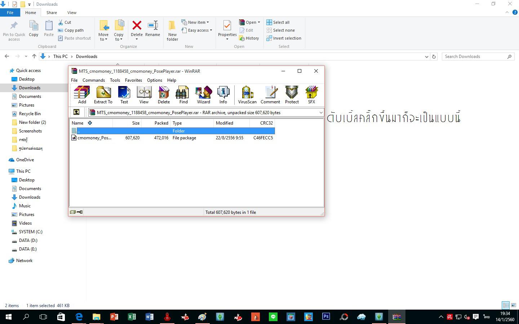519x324 pixels.
Task: Open Photoshop from the taskbar
Action: pos(326,317)
